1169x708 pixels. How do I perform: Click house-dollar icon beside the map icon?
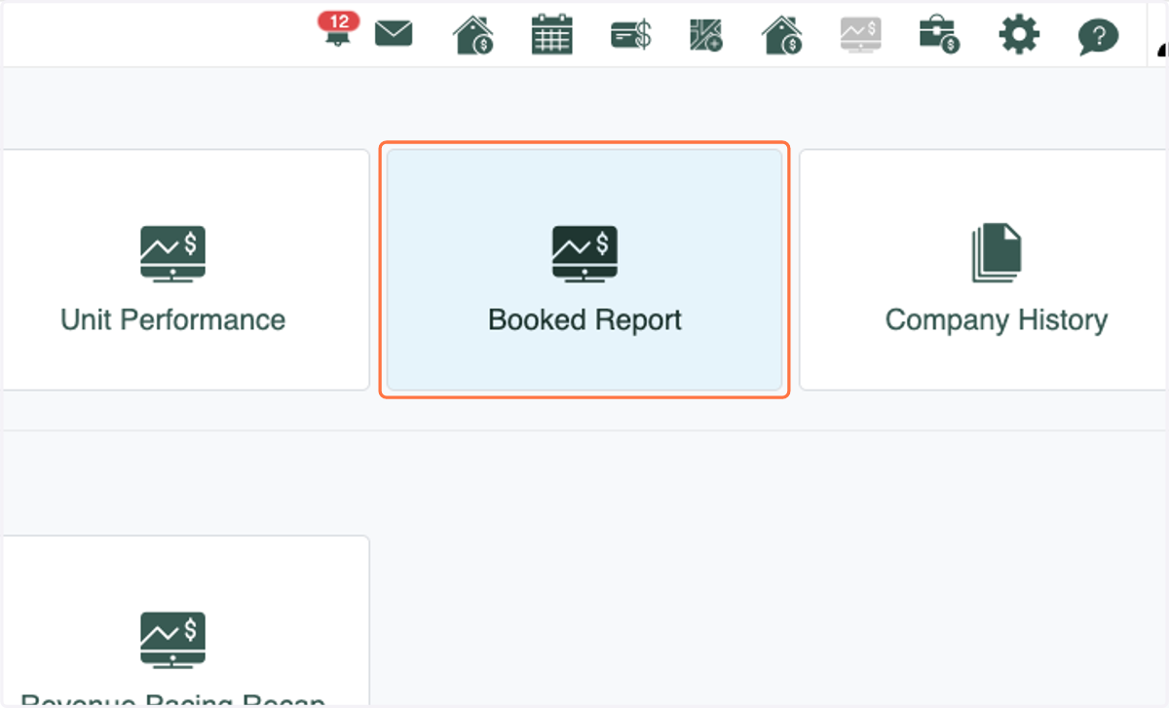click(781, 36)
